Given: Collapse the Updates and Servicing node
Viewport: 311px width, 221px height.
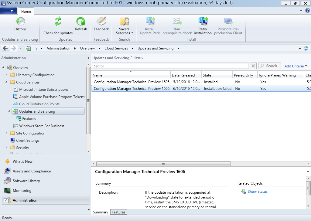Looking at the screenshot, I should pos(9,111).
